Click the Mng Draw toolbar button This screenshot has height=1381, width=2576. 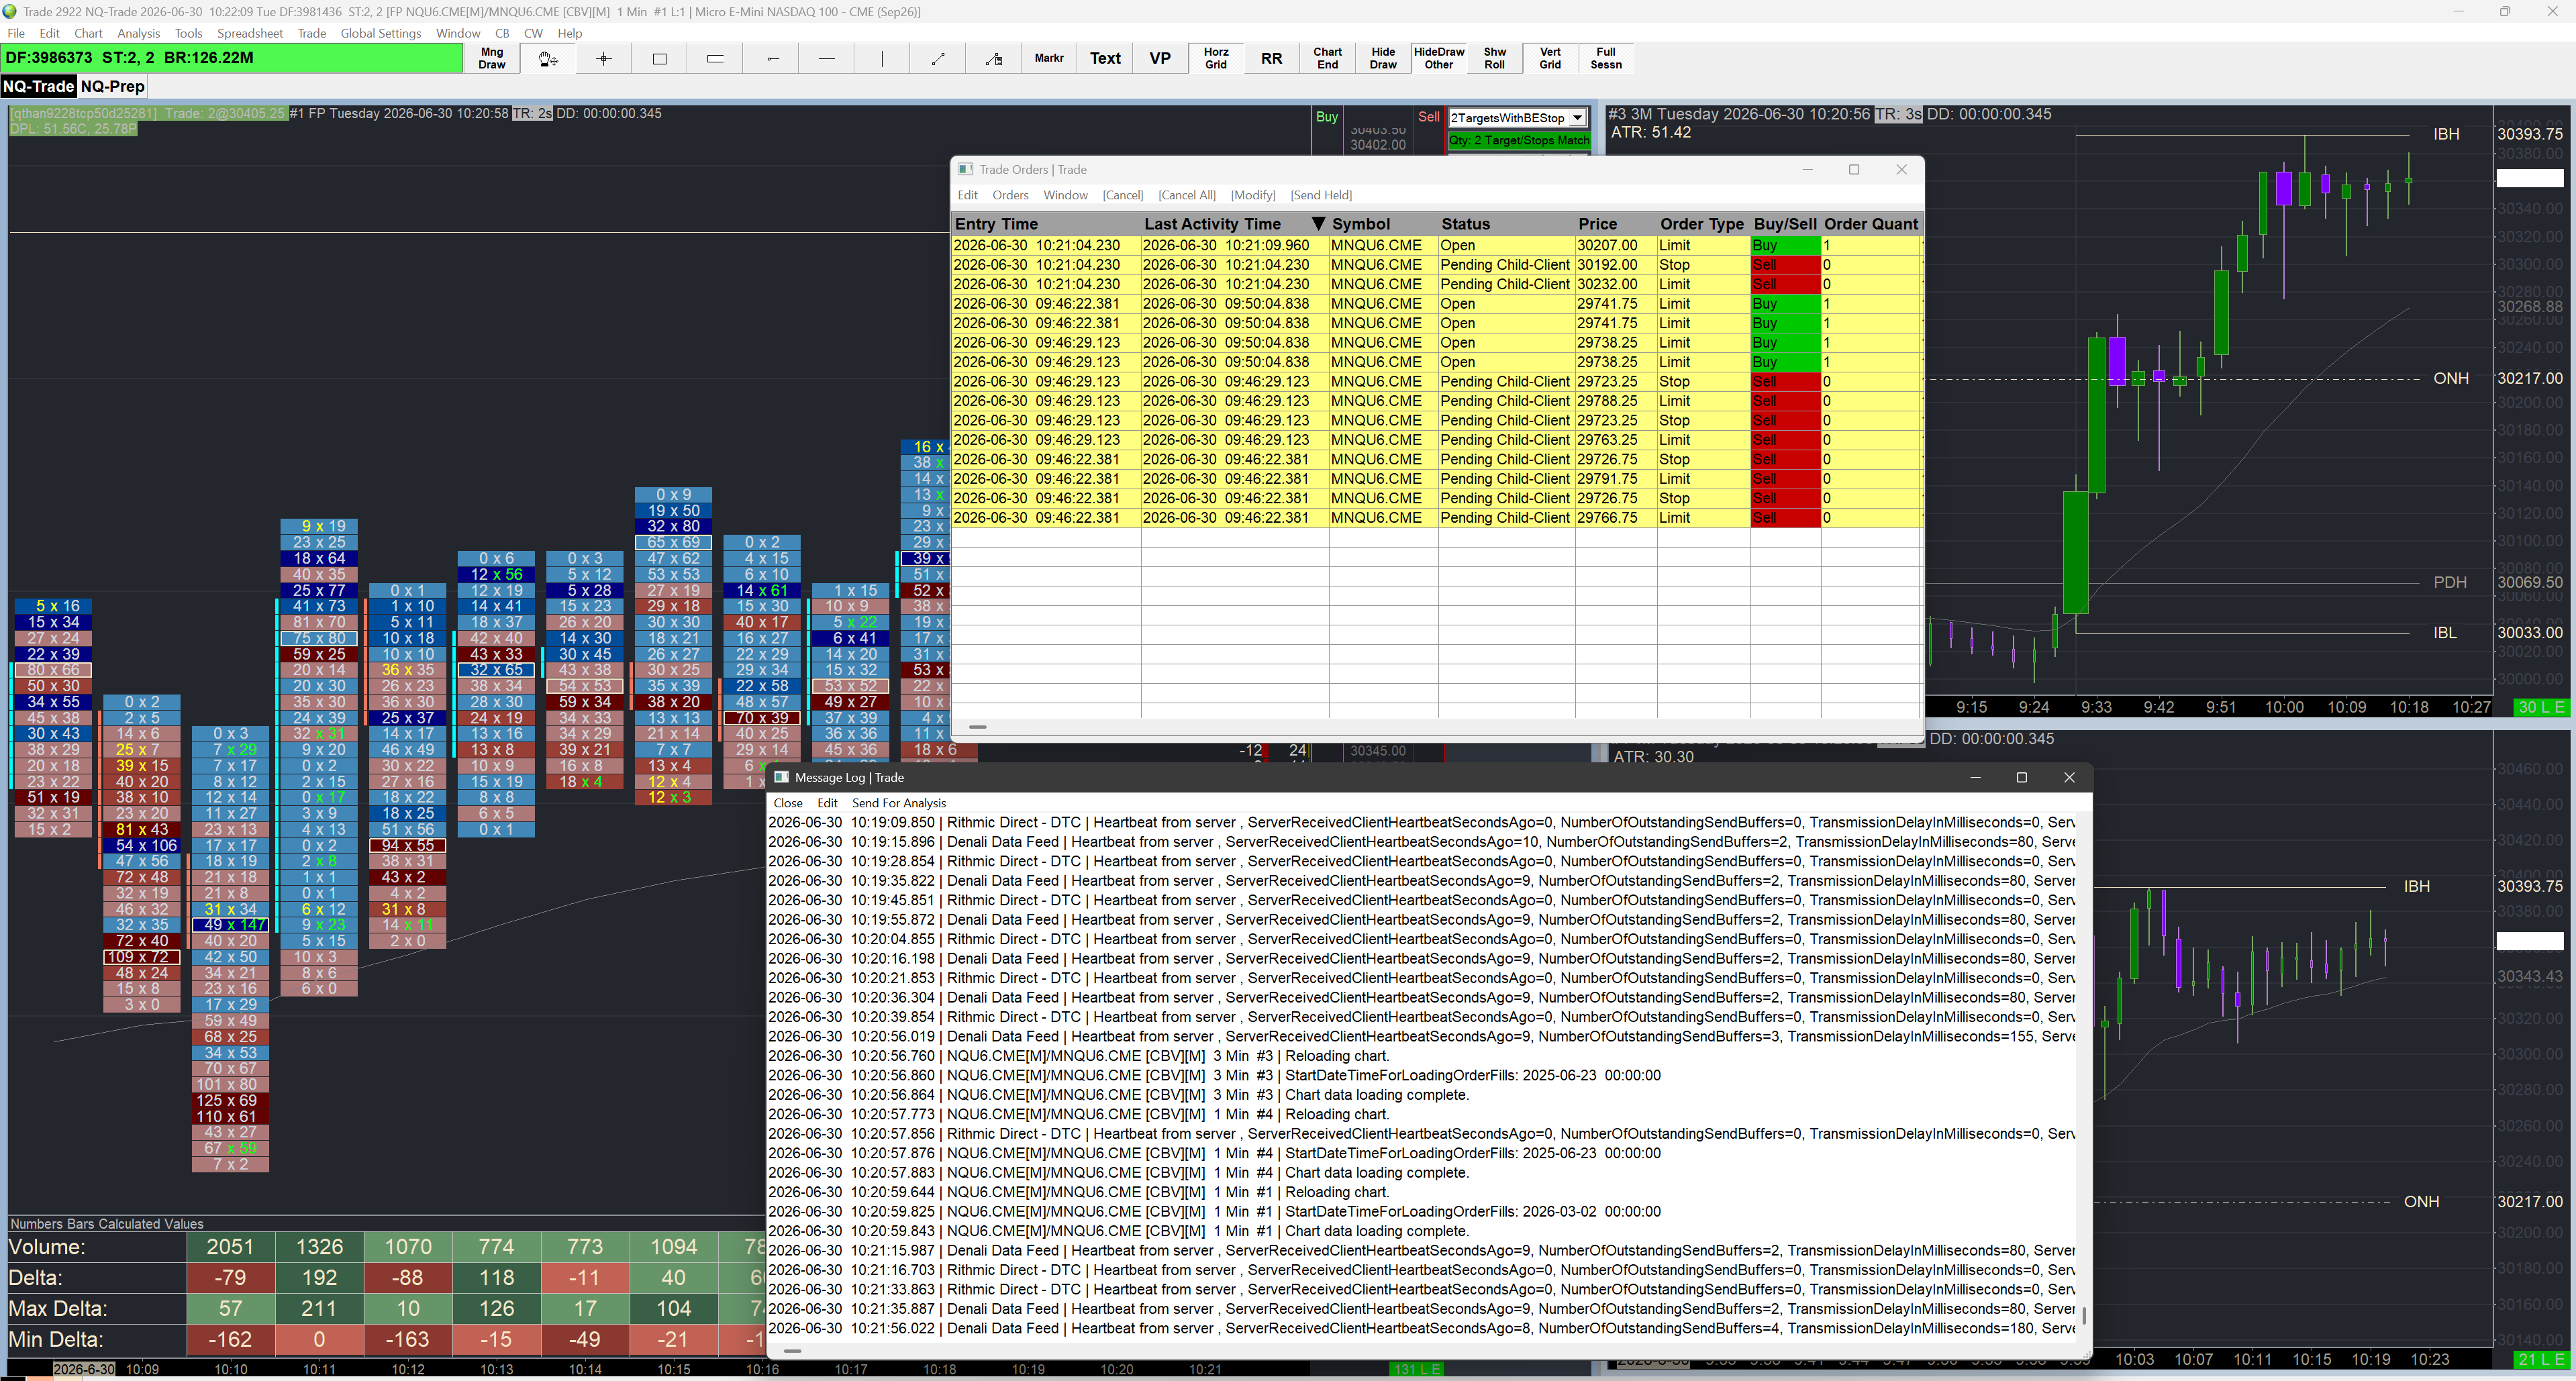coord(492,58)
